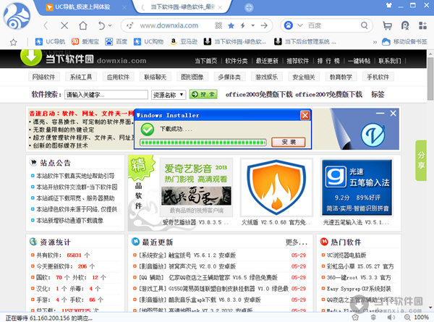Click the green 搜索 button
The height and width of the screenshot is (322, 434).
pyautogui.click(x=203, y=94)
